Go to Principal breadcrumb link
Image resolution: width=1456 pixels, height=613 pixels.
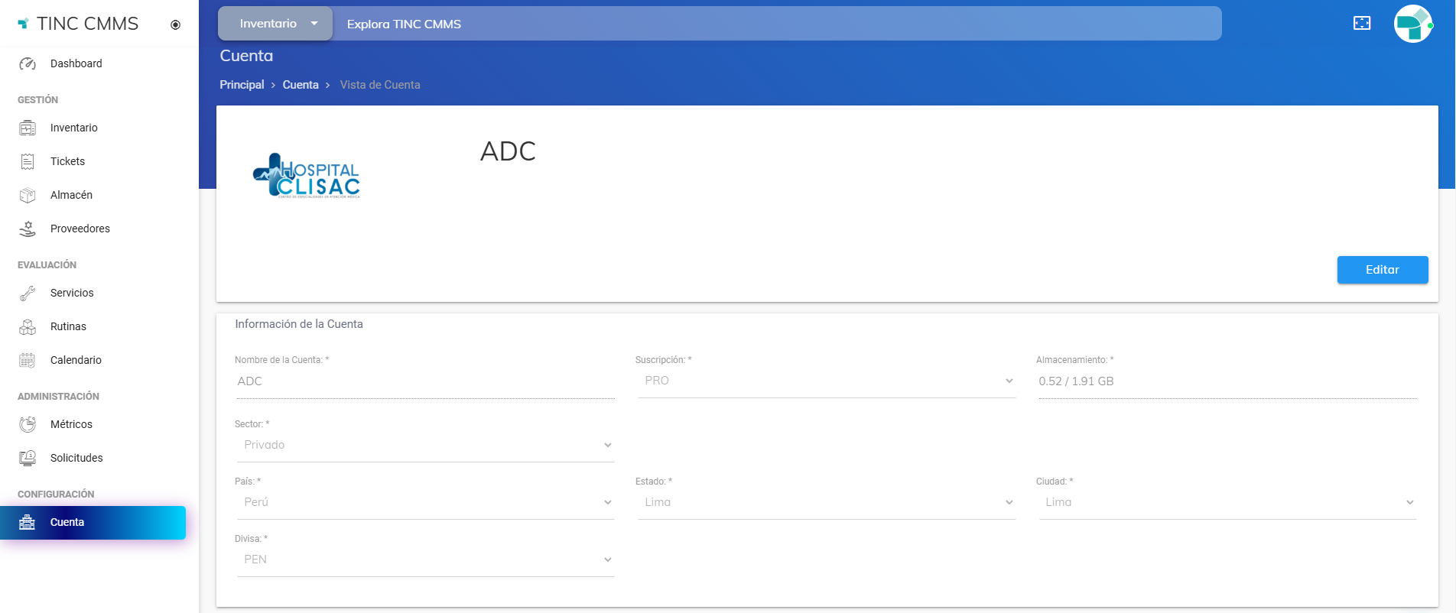click(242, 85)
